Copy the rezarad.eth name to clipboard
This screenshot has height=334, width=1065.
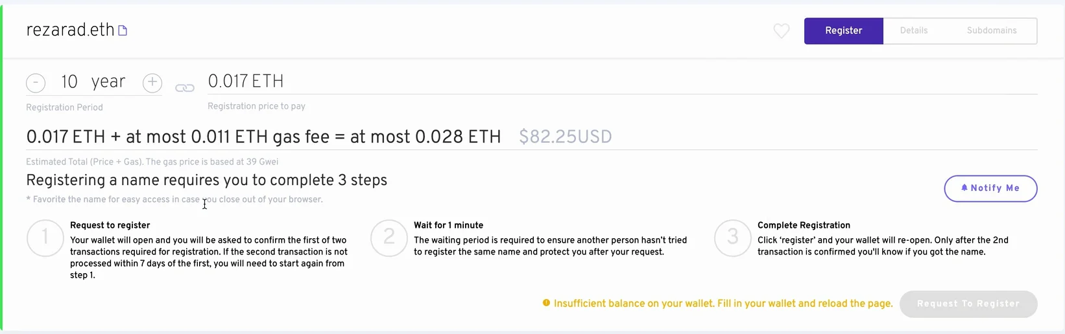[123, 30]
